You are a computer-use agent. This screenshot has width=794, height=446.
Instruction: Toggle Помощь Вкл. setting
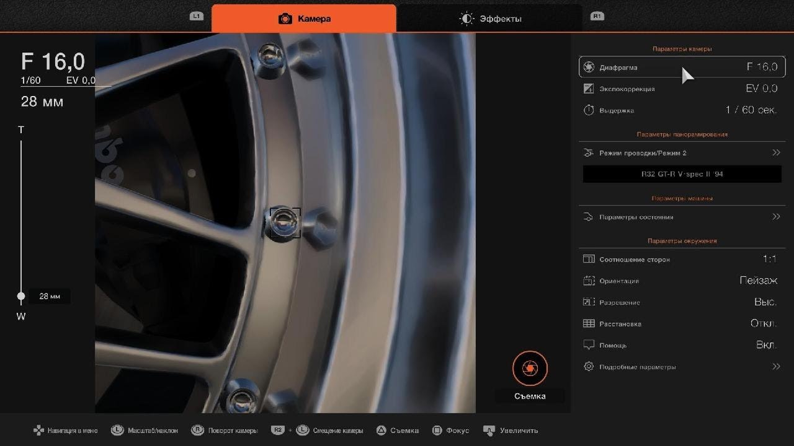(682, 345)
